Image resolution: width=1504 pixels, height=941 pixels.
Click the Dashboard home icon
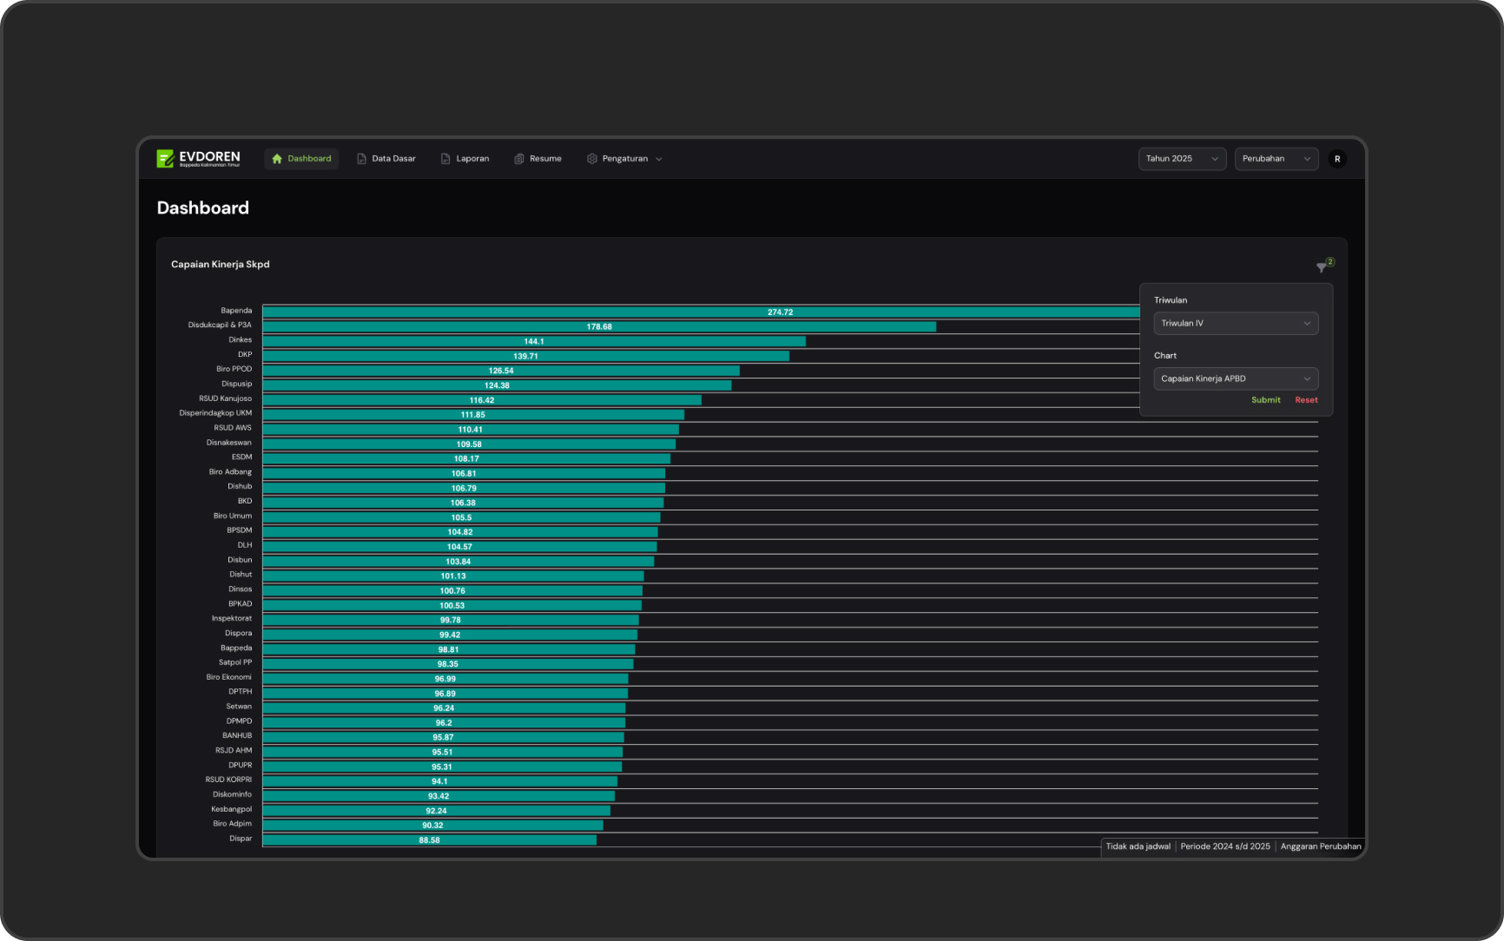(x=277, y=159)
